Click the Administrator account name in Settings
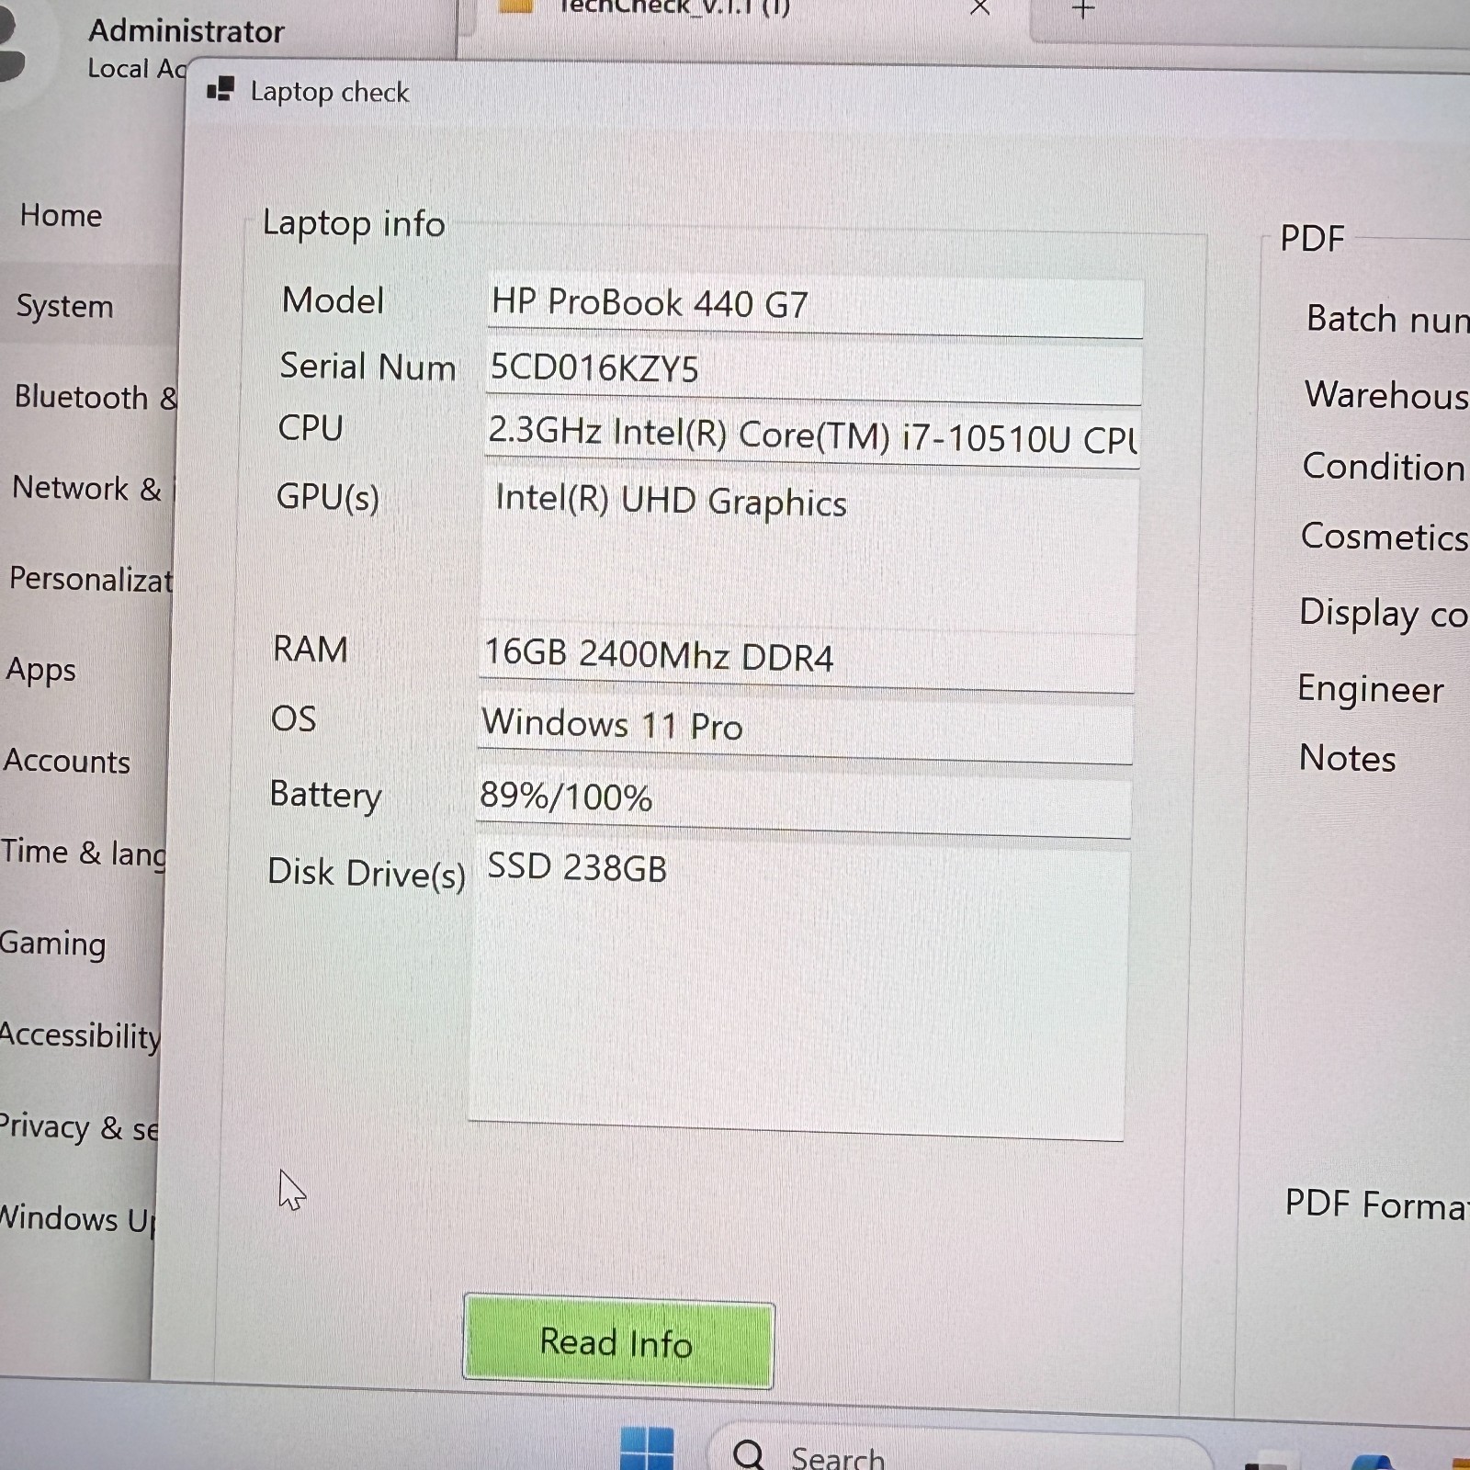 point(187,31)
